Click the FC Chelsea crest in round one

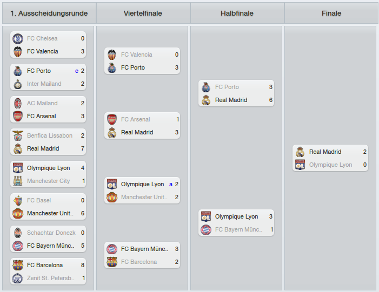[x=18, y=39]
